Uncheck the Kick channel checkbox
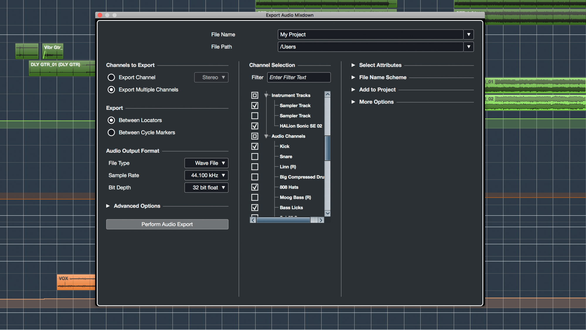The image size is (586, 330). (255, 146)
